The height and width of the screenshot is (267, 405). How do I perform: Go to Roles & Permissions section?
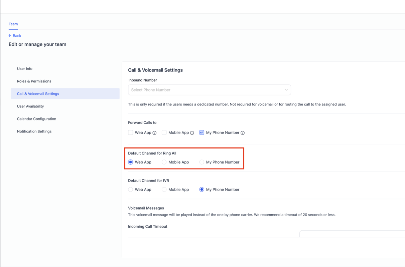click(x=34, y=81)
